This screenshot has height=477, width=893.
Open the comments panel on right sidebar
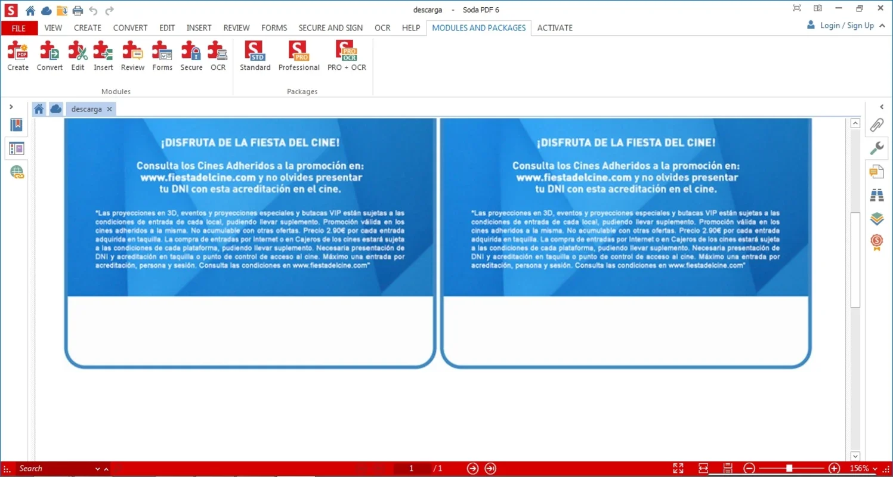(x=876, y=172)
